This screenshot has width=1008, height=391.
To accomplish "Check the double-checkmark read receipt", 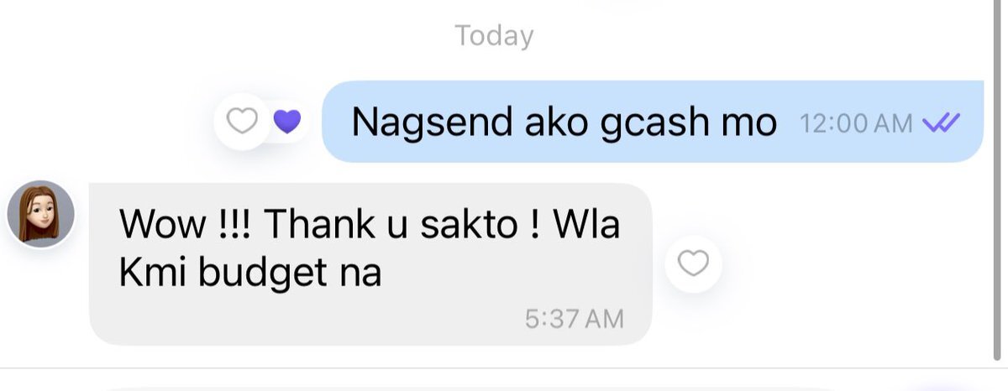I will pyautogui.click(x=941, y=123).
